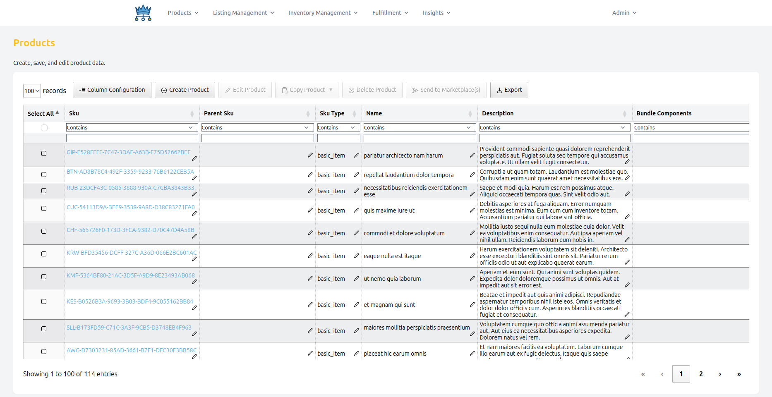The image size is (772, 397).
Task: Edit name pencil for 'quis maxime iure ut'
Action: pyautogui.click(x=472, y=210)
